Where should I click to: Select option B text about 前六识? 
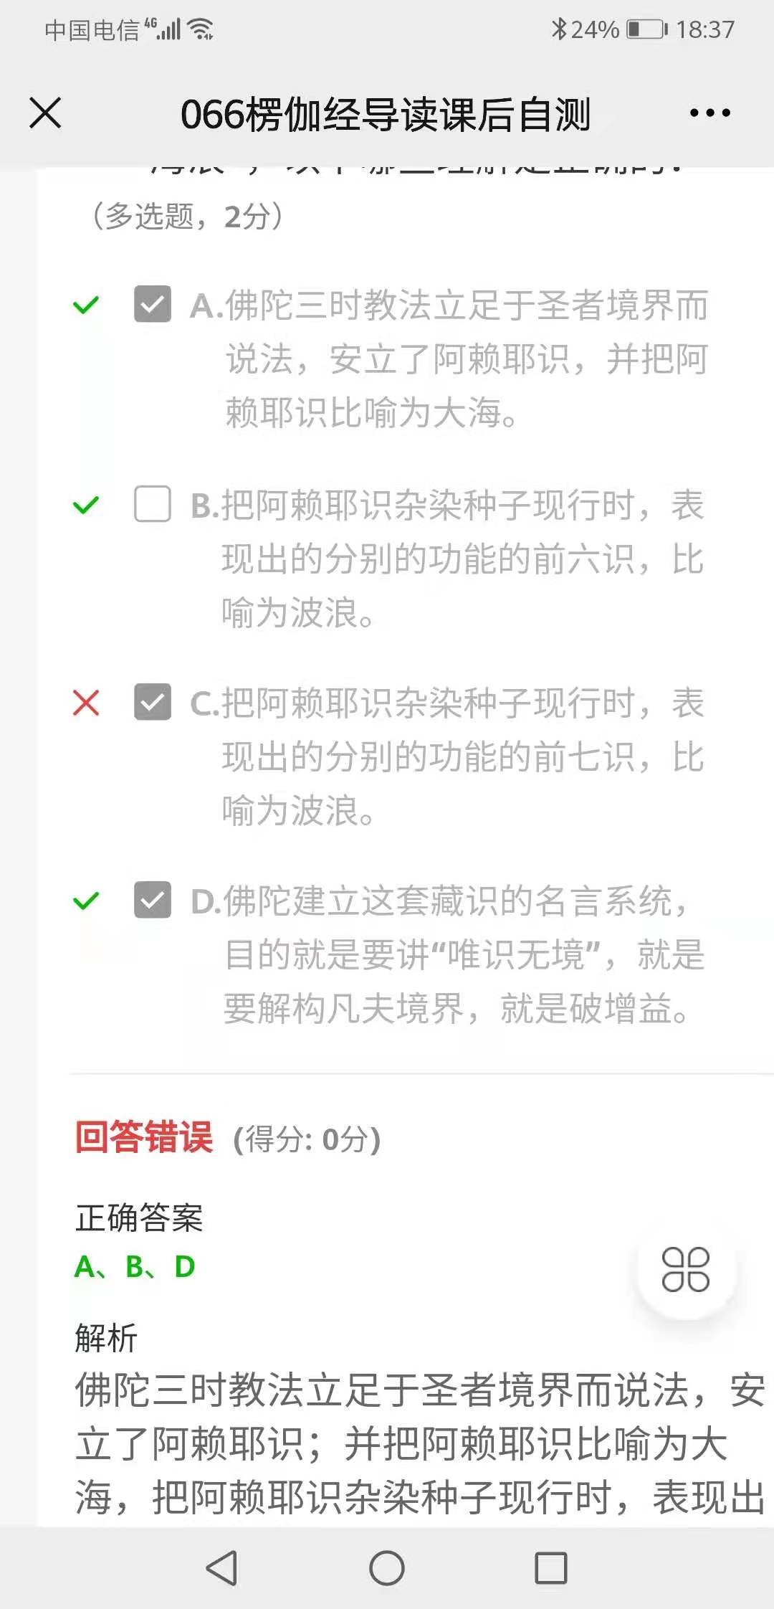tap(448, 559)
